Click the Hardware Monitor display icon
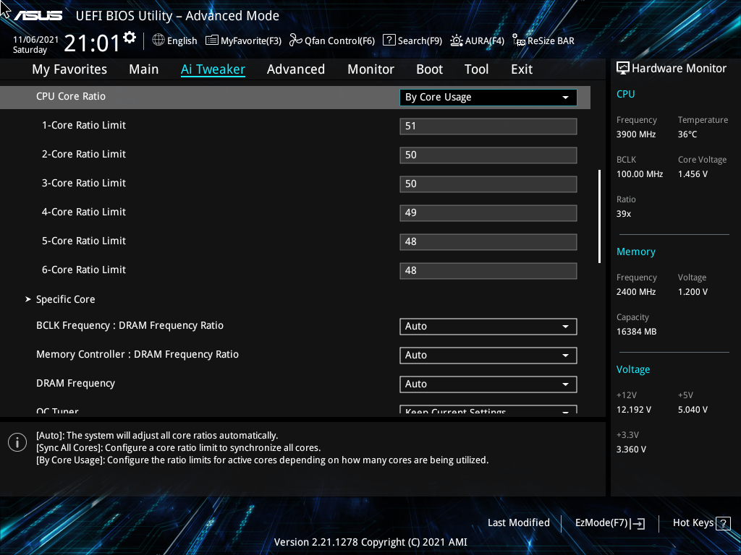The width and height of the screenshot is (741, 555). 623,69
